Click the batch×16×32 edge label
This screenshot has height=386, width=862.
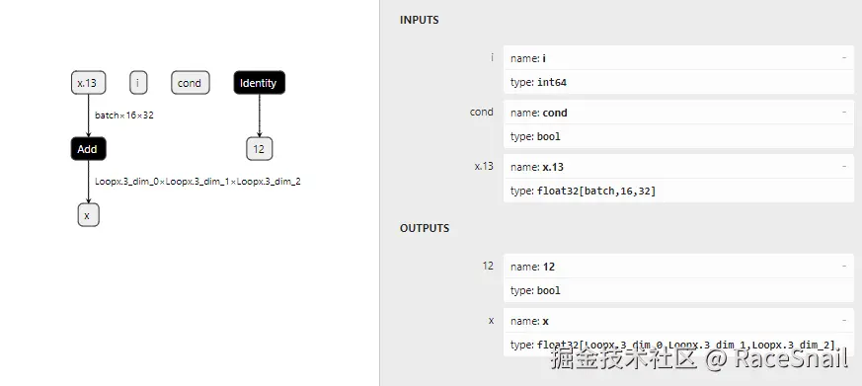pyautogui.click(x=124, y=116)
